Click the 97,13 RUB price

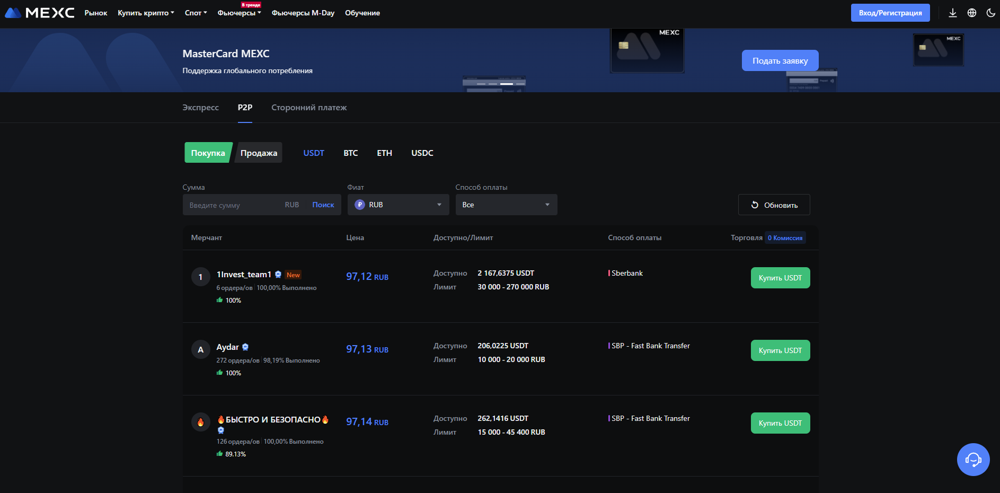coord(367,349)
